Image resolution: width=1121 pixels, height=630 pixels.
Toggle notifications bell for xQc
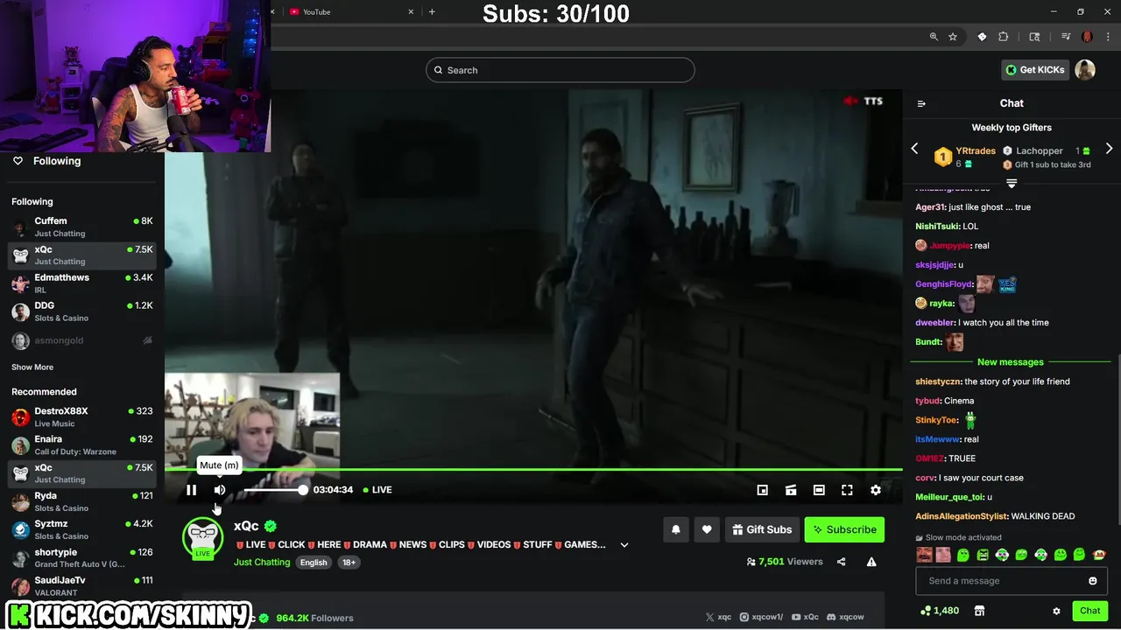click(676, 529)
